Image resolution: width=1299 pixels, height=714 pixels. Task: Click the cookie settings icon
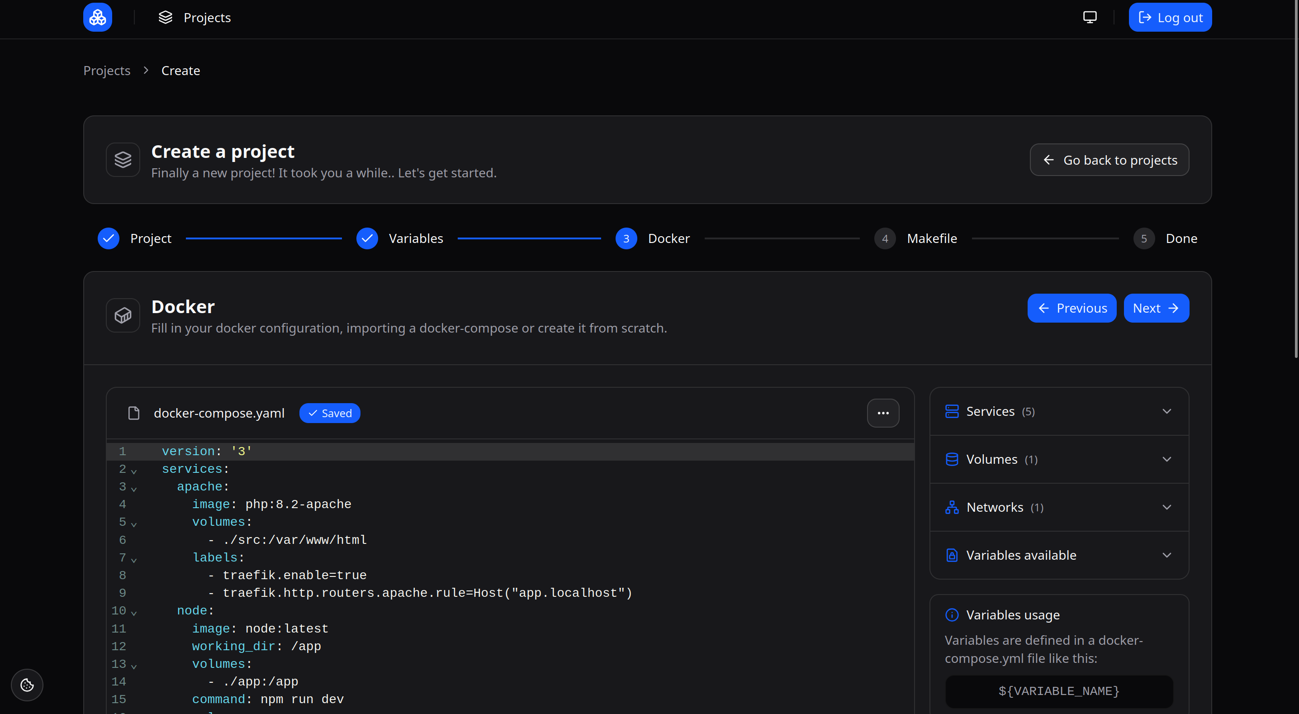(27, 685)
